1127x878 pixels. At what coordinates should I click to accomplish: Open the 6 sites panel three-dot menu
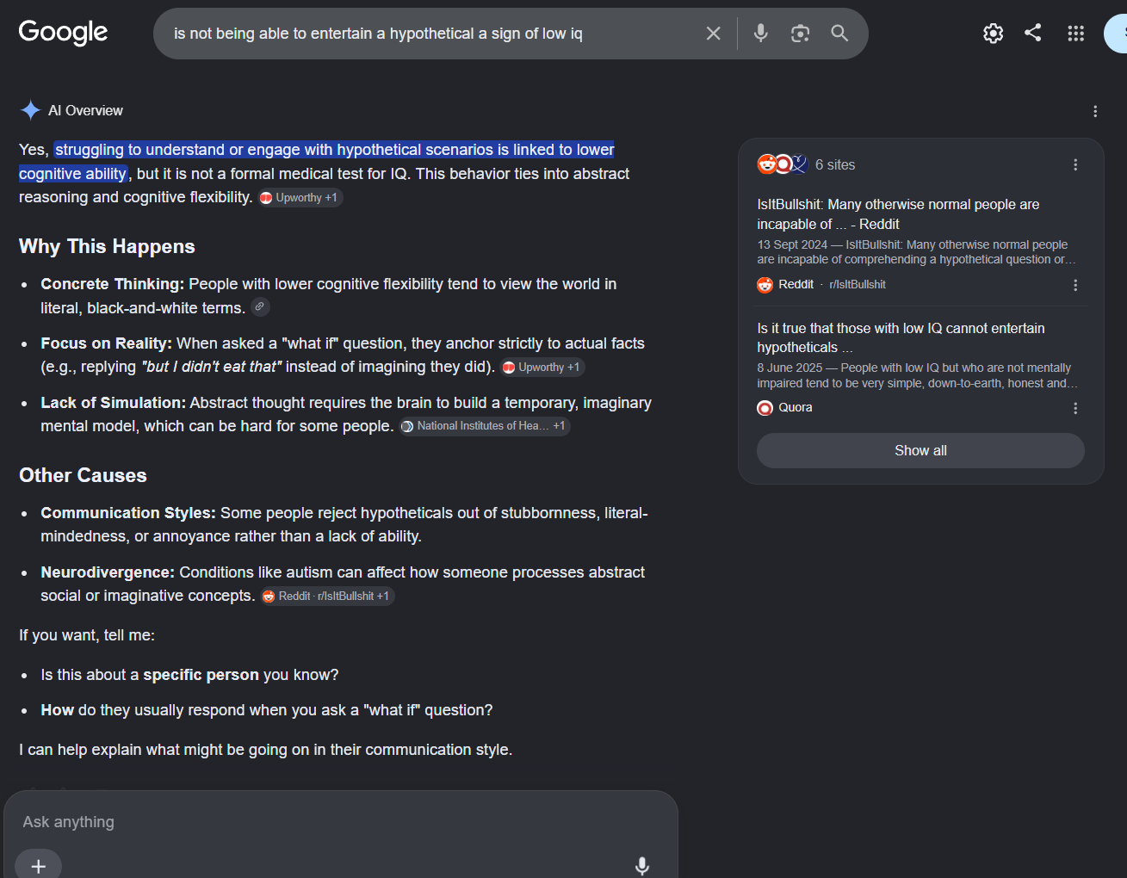(1075, 164)
